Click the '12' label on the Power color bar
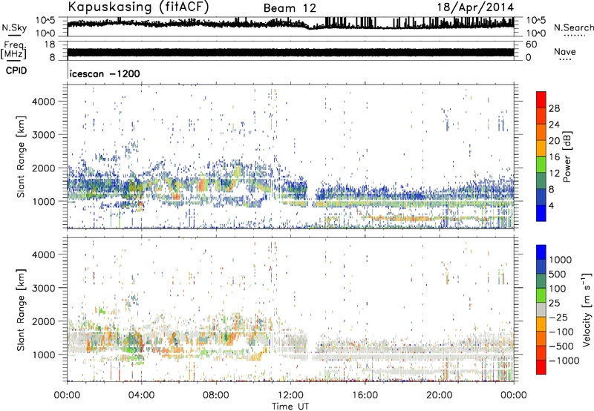The width and height of the screenshot is (594, 411). click(x=554, y=174)
